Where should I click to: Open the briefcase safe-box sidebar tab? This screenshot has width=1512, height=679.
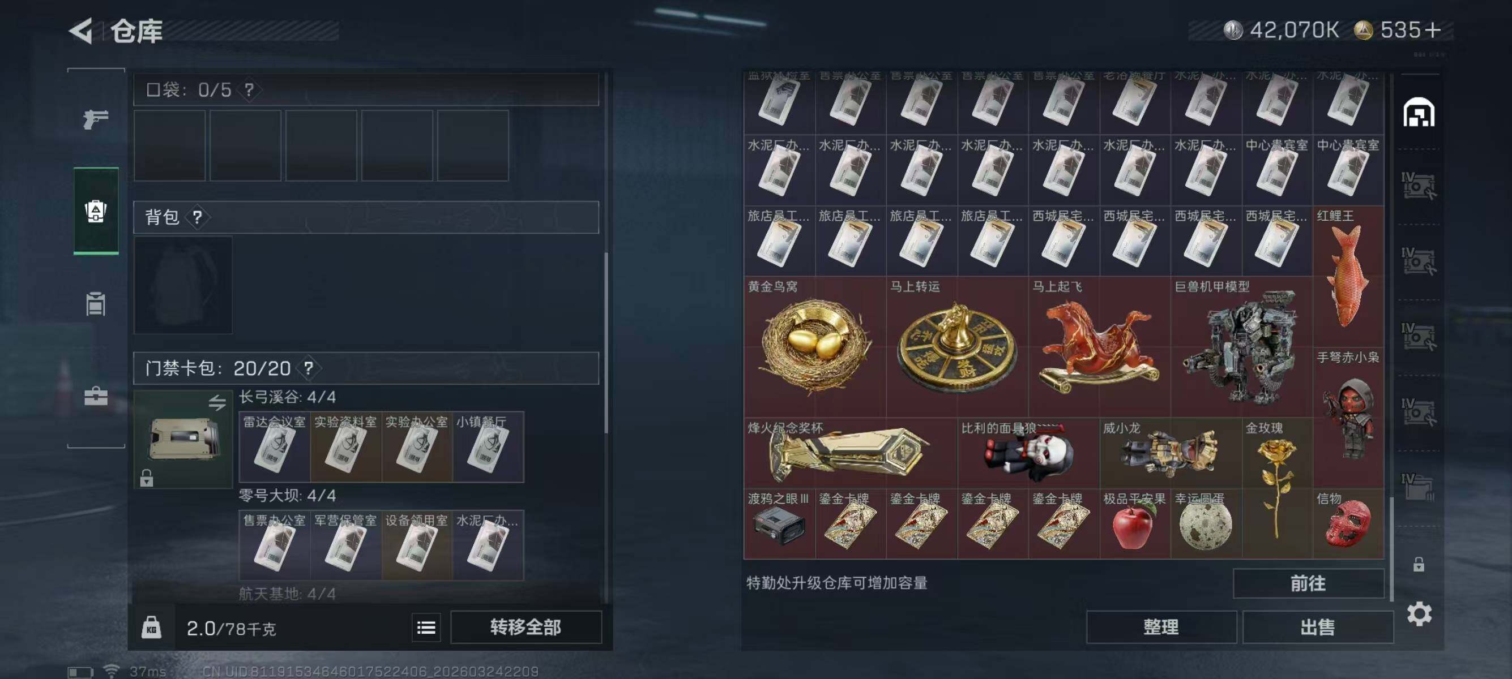(96, 397)
